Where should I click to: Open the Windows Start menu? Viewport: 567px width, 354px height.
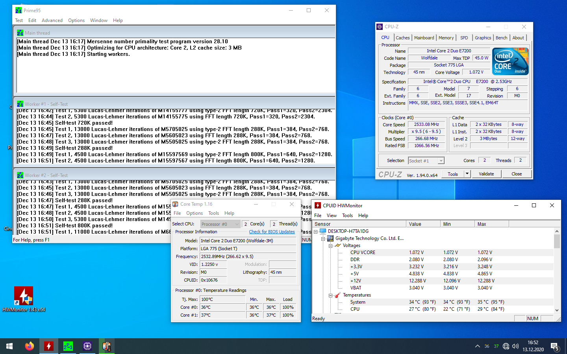click(9, 346)
